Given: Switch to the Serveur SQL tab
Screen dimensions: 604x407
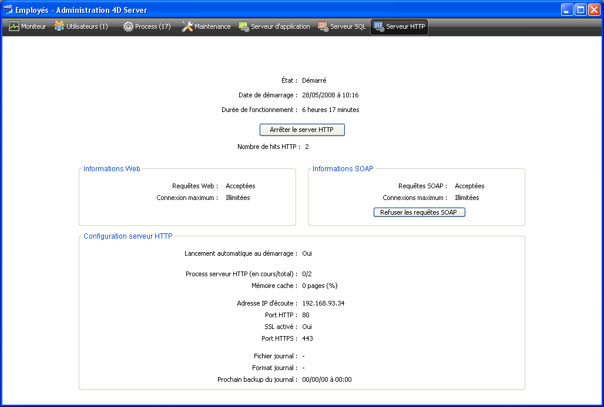Looking at the screenshot, I should [x=342, y=26].
